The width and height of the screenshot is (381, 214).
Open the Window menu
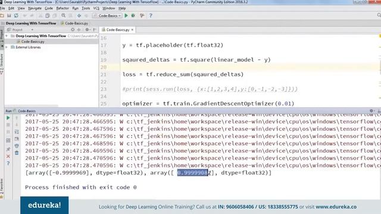coord(108,8)
